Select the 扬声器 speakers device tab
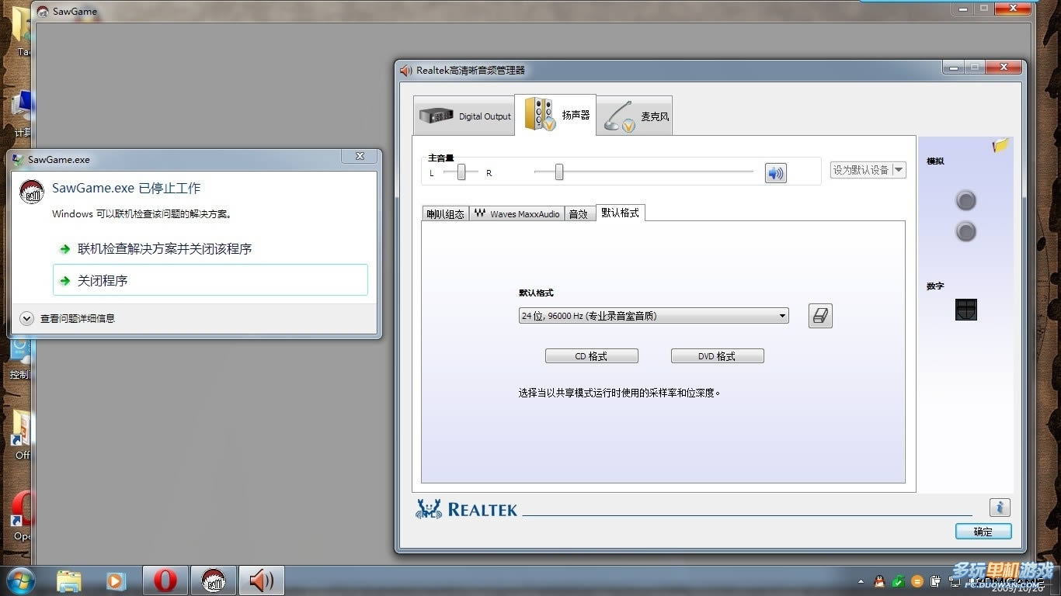The width and height of the screenshot is (1061, 596). point(555,115)
